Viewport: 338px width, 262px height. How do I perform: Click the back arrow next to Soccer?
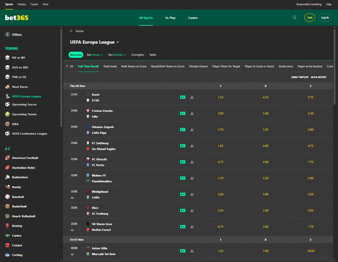pyautogui.click(x=71, y=31)
